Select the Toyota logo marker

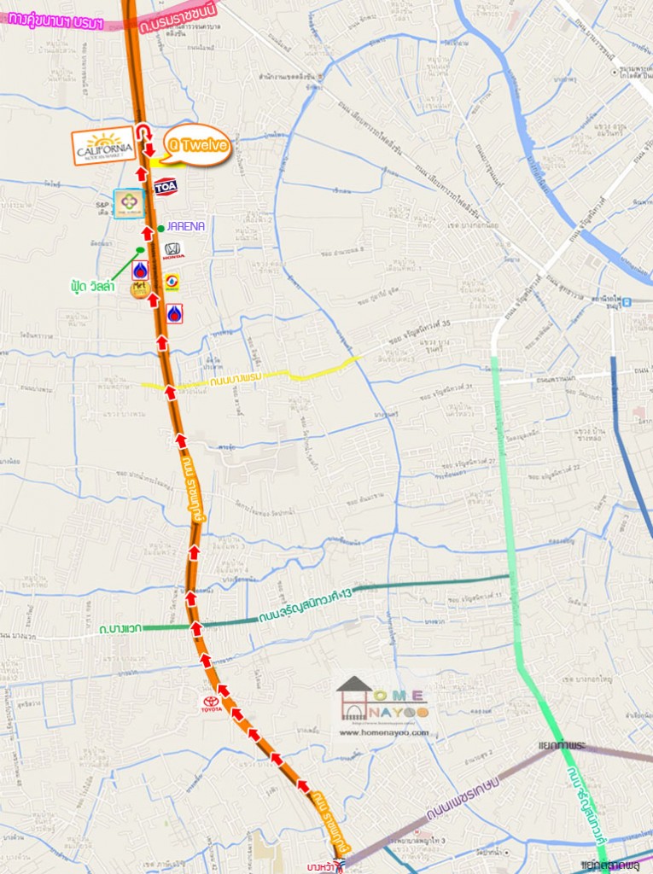click(212, 704)
